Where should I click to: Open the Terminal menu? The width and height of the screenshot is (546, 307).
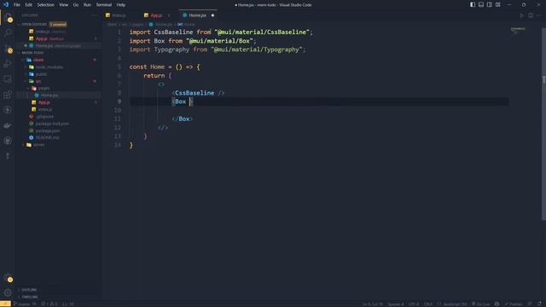point(104,5)
